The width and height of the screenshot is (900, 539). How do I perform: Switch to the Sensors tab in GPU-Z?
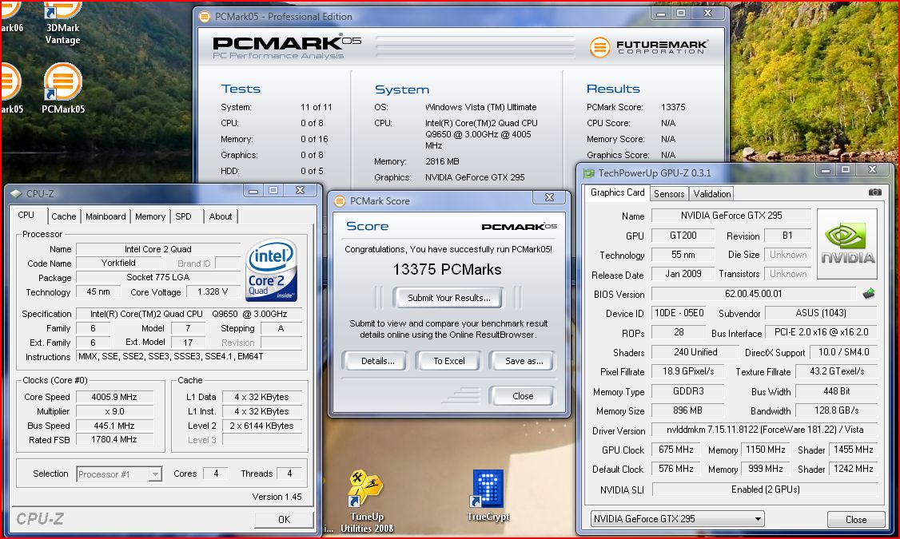click(669, 194)
